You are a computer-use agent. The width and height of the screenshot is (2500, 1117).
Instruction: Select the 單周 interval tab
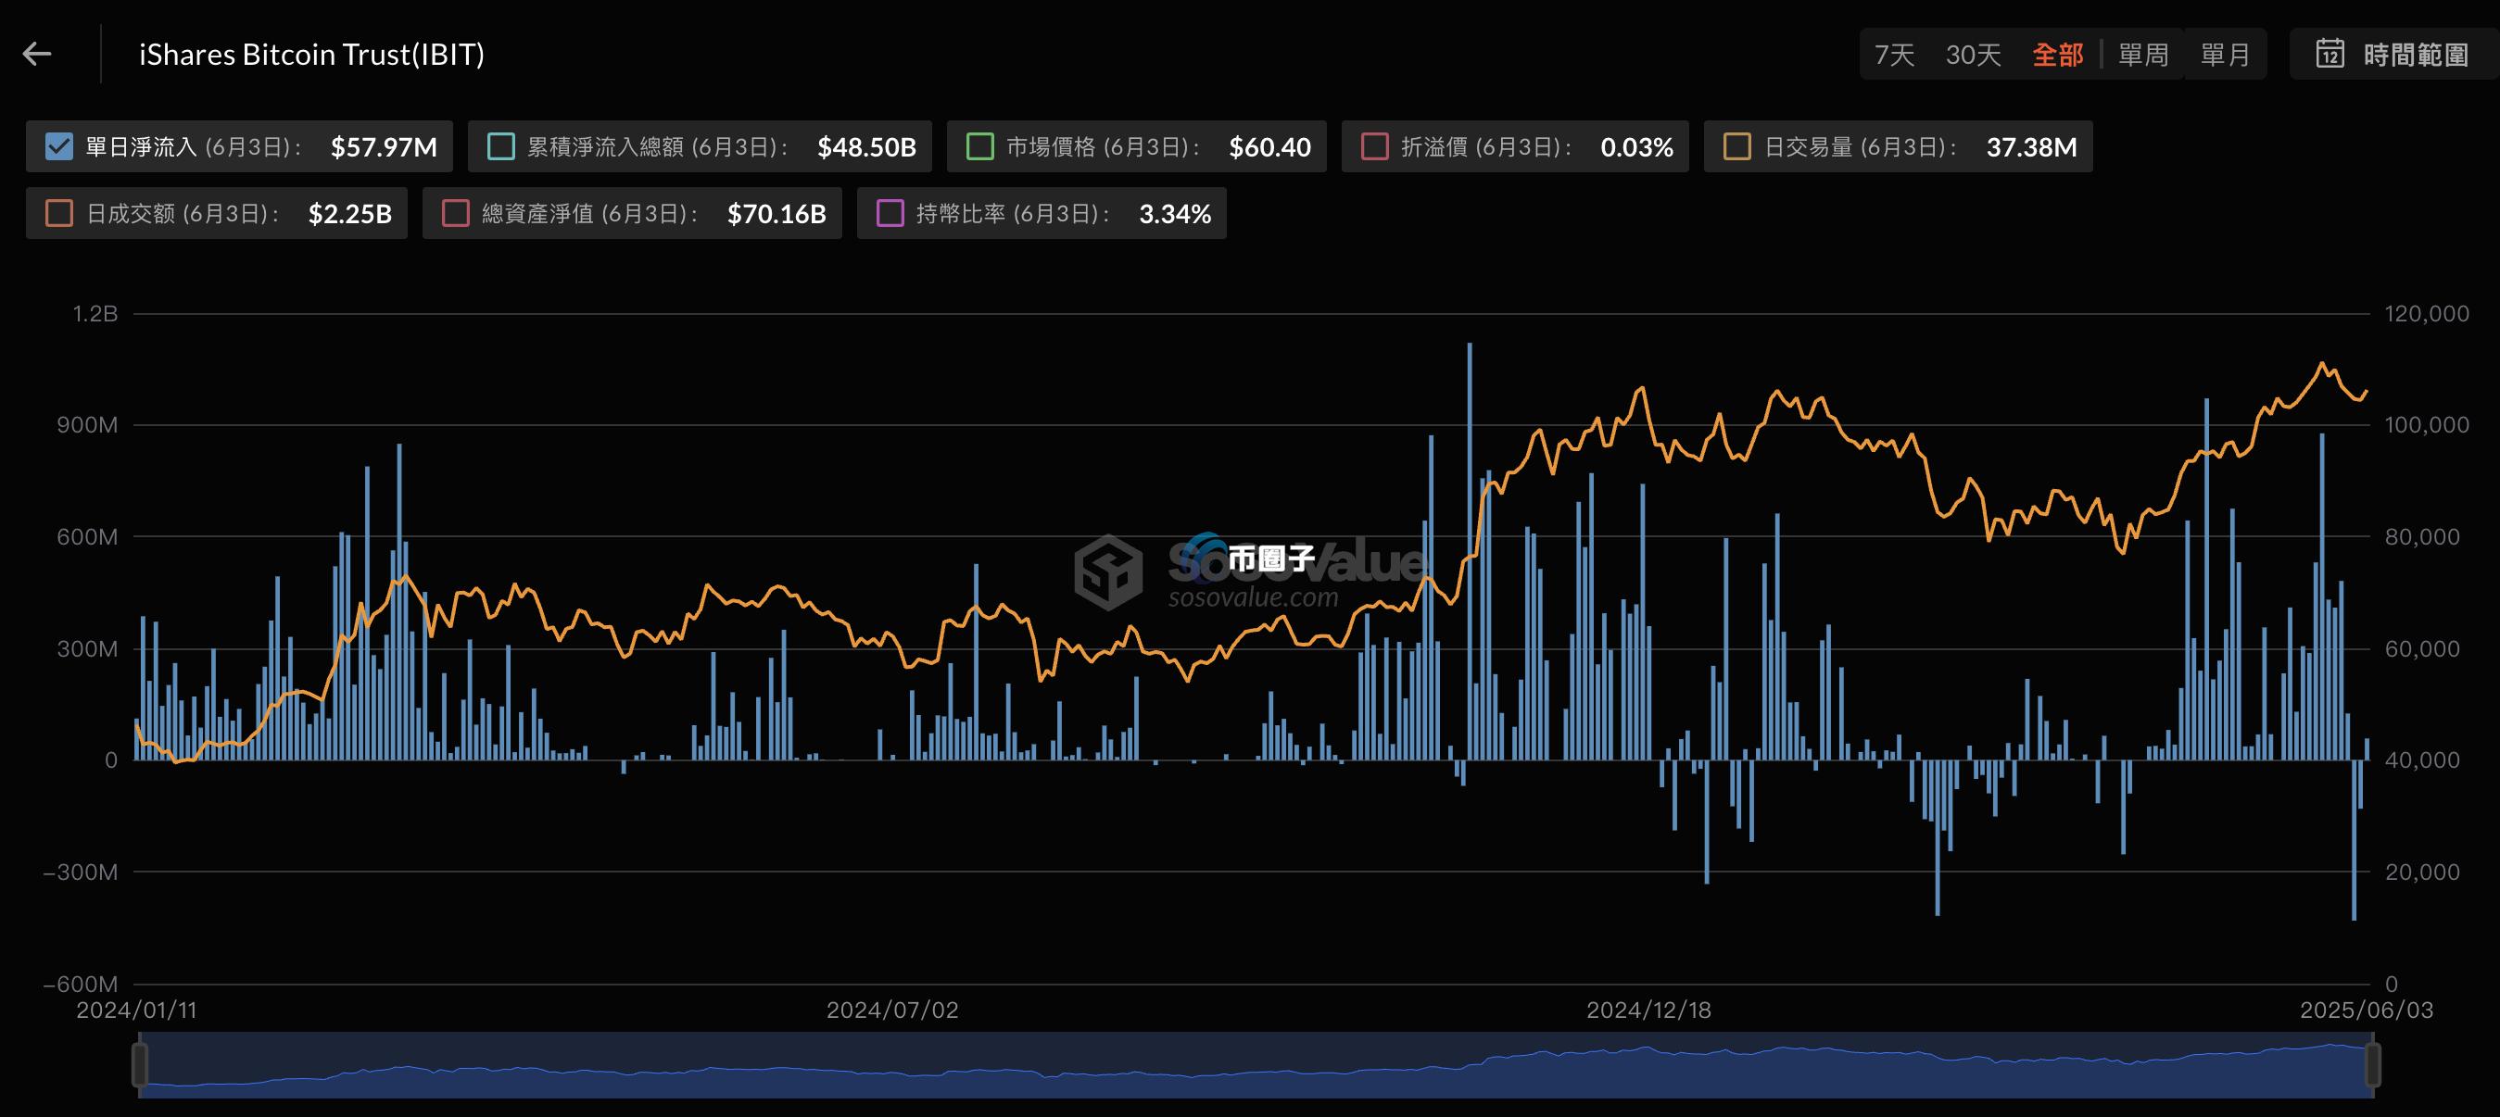point(2143,55)
